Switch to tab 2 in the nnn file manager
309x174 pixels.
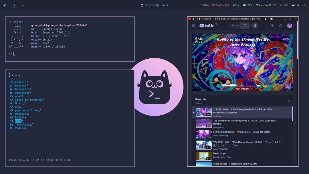[x=12, y=75]
